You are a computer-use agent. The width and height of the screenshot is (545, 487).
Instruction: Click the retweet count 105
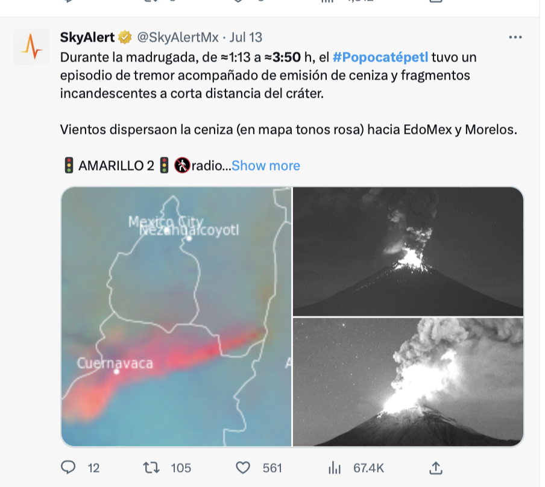[181, 468]
